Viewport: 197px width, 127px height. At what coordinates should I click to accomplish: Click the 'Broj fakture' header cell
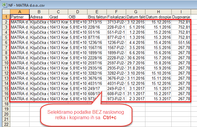(x=97, y=17)
